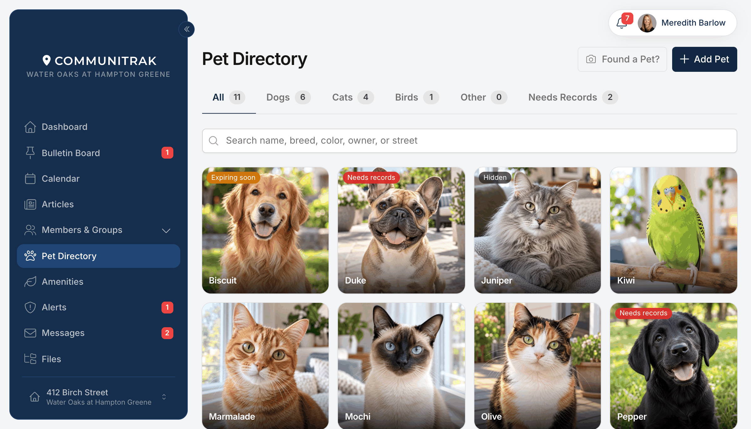Switch to the Needs Records tab

point(573,97)
